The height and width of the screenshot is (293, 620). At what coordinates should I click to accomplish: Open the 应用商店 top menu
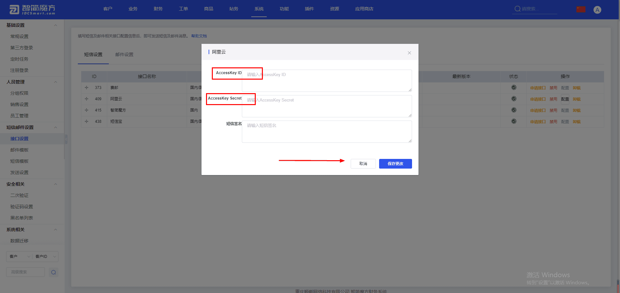[x=364, y=9]
